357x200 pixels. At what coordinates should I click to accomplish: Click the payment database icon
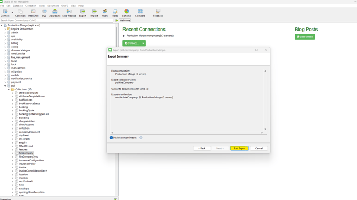pos(9,82)
